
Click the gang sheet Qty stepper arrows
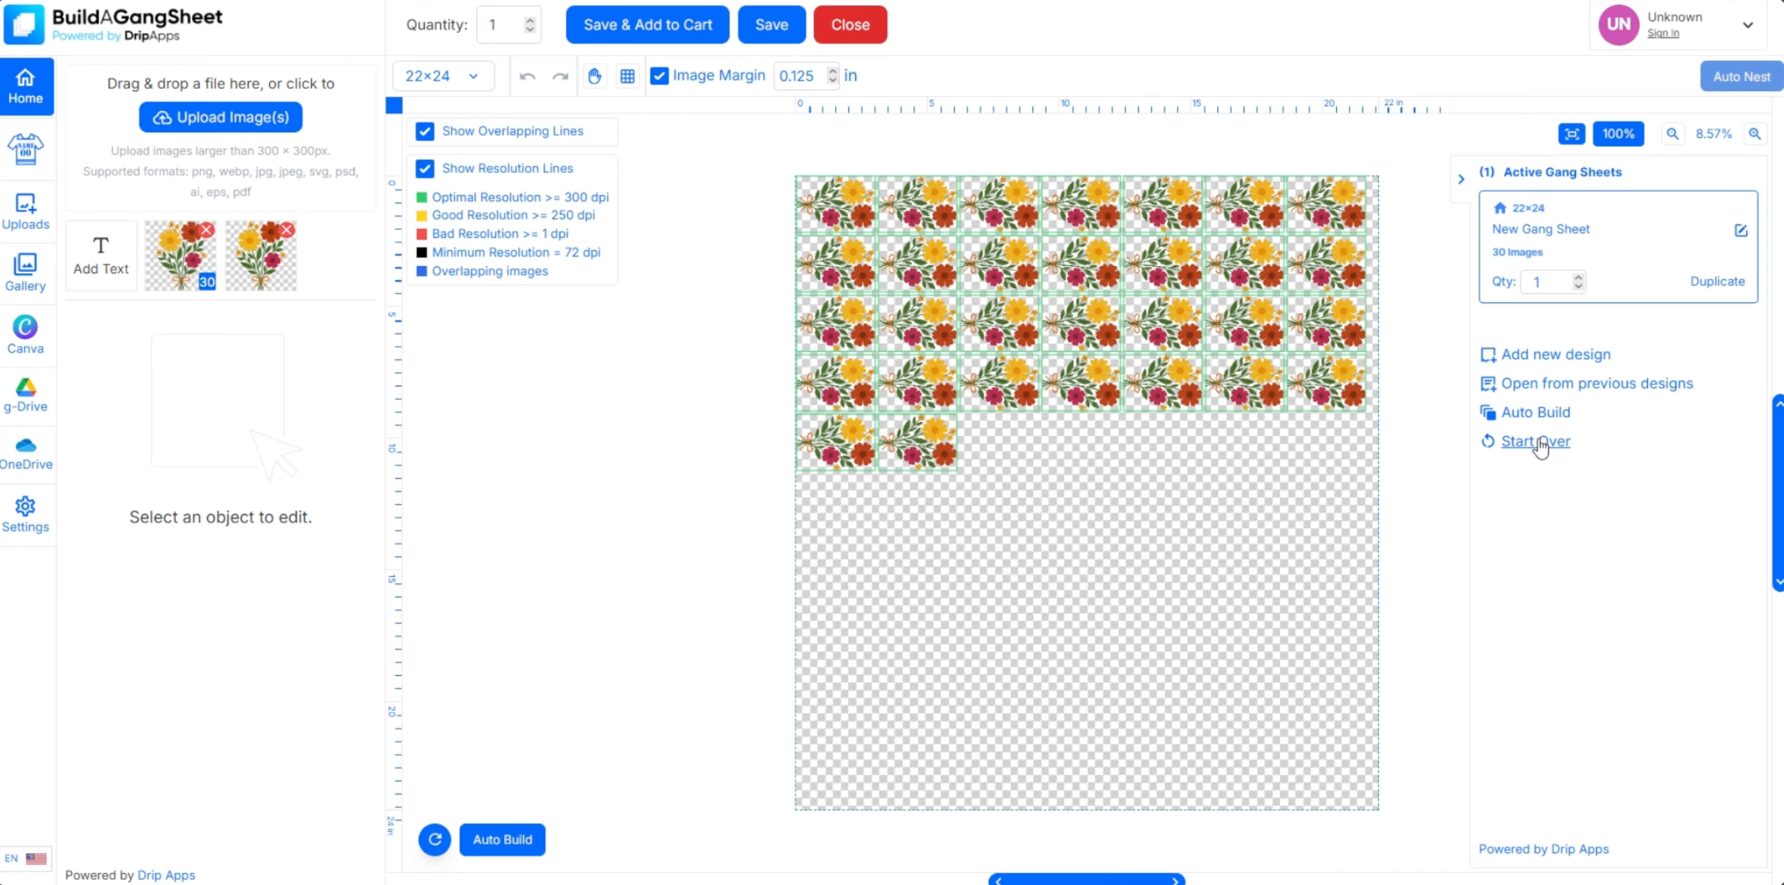point(1578,282)
